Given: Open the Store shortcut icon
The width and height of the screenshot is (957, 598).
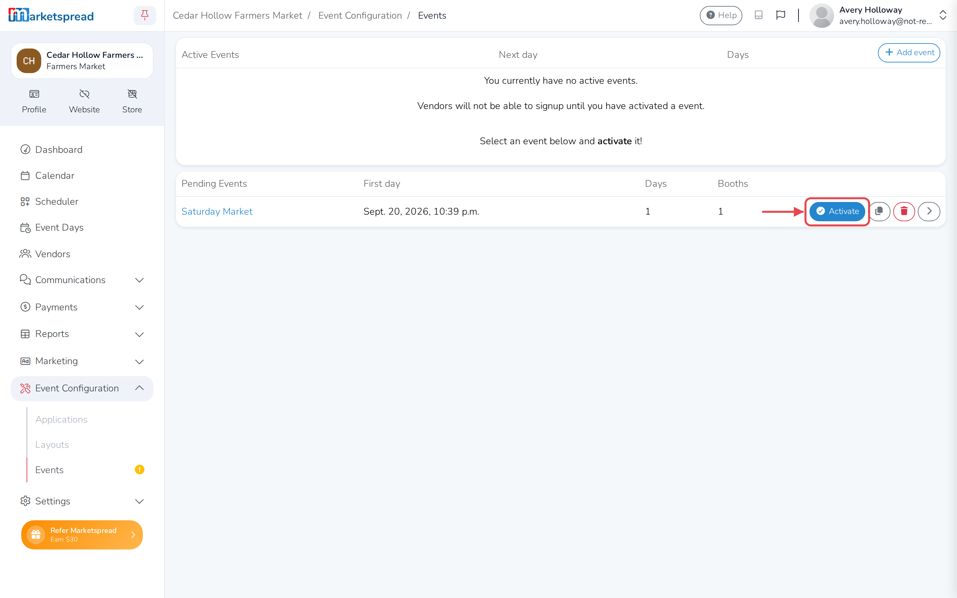Looking at the screenshot, I should pos(132,101).
